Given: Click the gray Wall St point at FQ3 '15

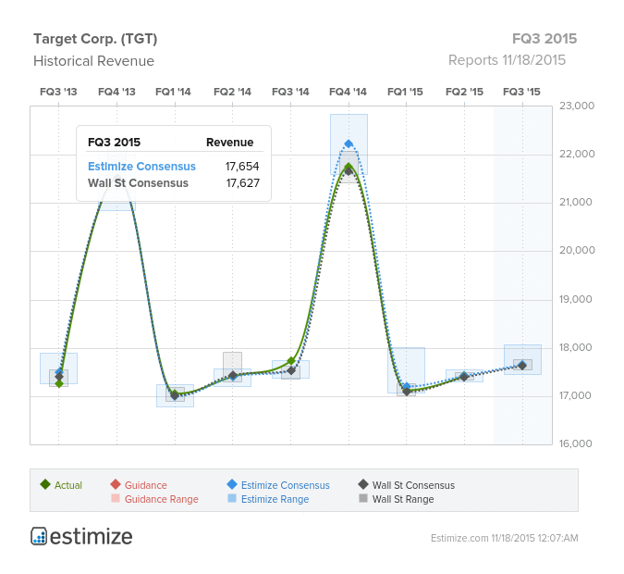Looking at the screenshot, I should (x=522, y=365).
